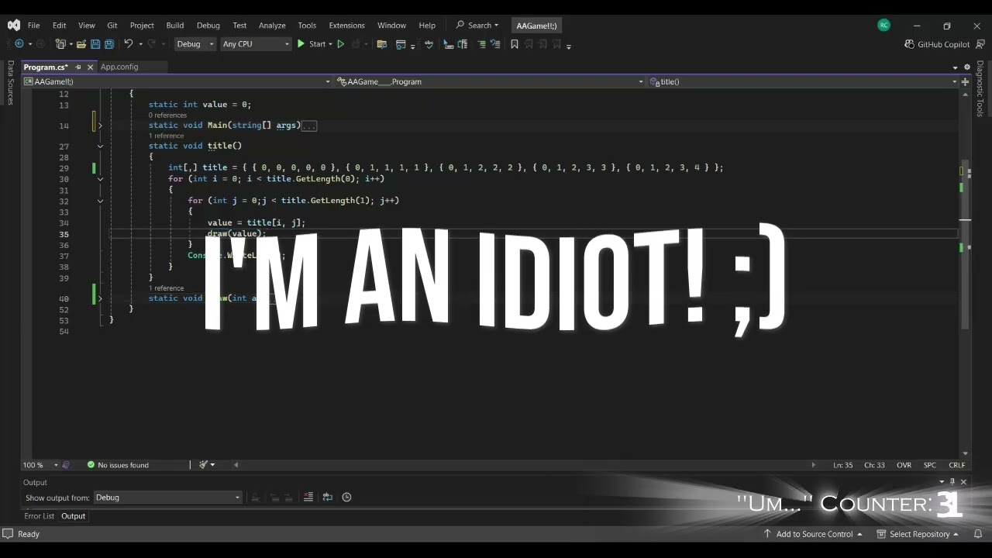This screenshot has width=992, height=558.
Task: Click the split editor icon beside title()
Action: pyautogui.click(x=966, y=81)
